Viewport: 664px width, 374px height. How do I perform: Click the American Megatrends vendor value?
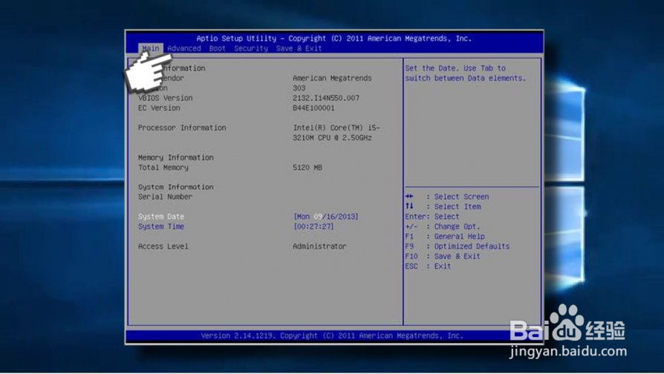[x=333, y=78]
